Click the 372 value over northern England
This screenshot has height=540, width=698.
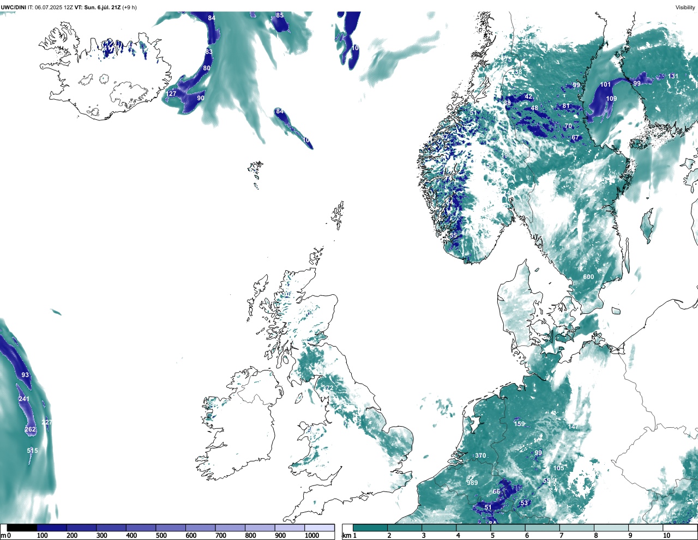click(x=328, y=388)
